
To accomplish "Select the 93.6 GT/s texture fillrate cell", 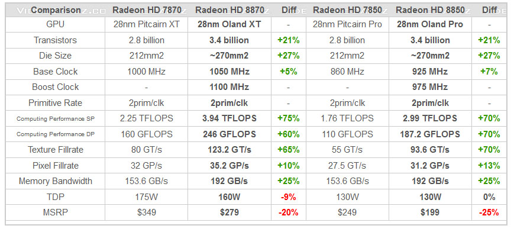I will click(430, 150).
